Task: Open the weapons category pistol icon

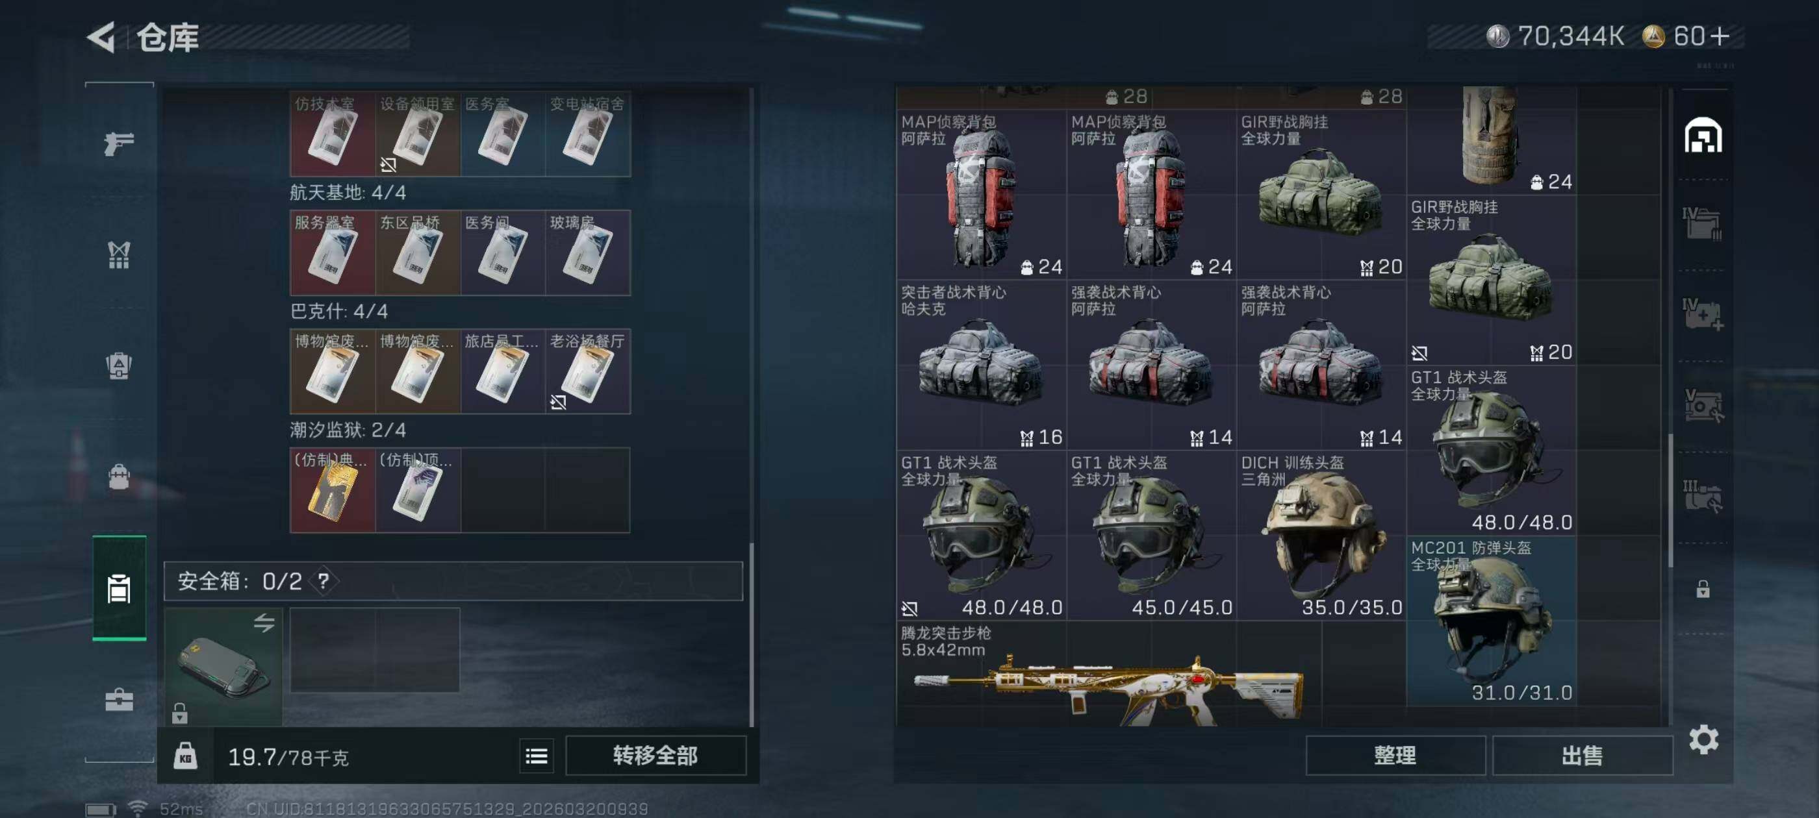Action: pyautogui.click(x=119, y=143)
